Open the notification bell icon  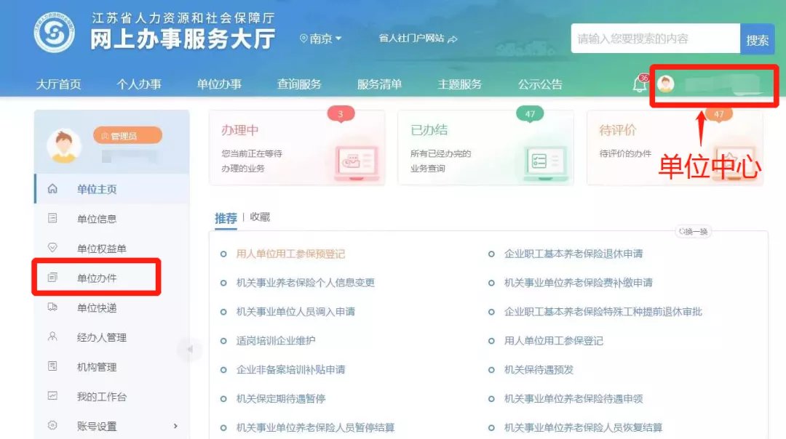[640, 84]
